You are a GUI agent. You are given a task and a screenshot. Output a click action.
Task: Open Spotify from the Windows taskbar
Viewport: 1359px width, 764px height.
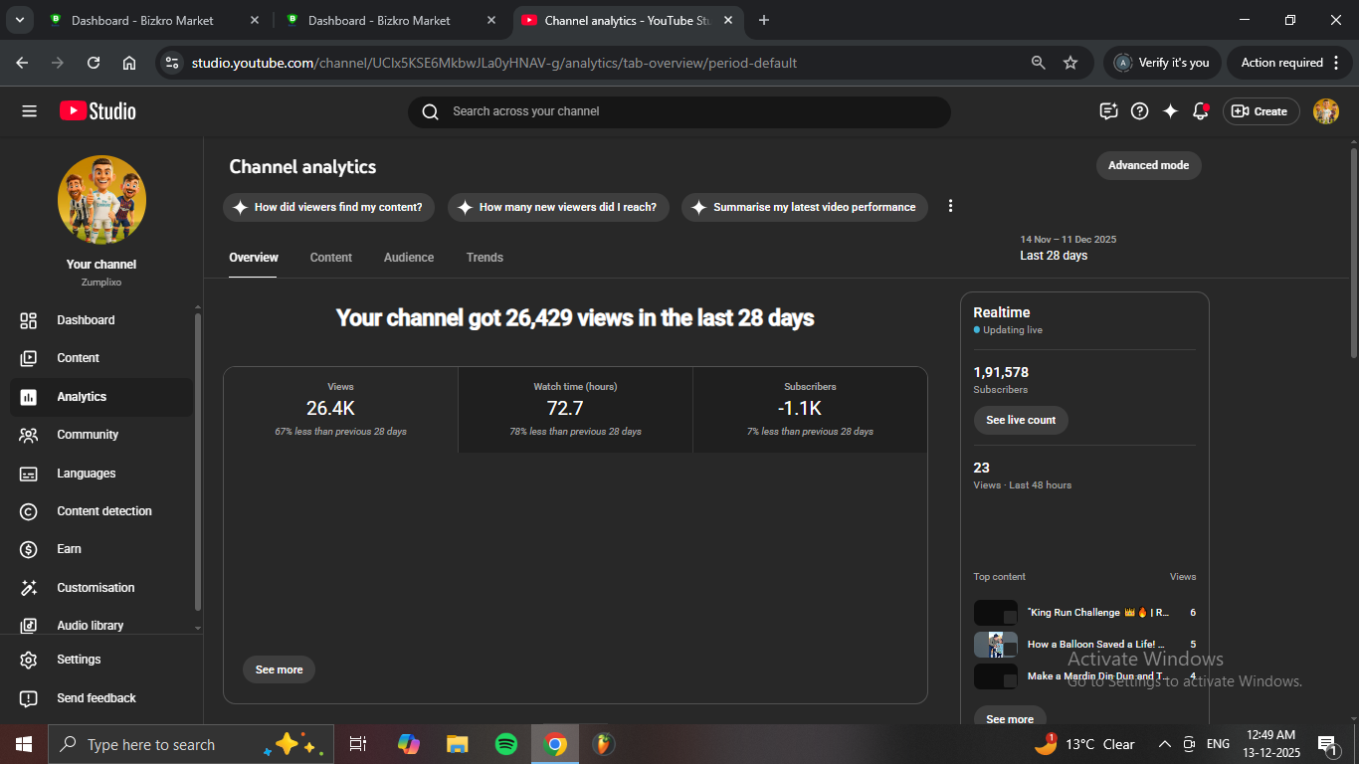506,744
